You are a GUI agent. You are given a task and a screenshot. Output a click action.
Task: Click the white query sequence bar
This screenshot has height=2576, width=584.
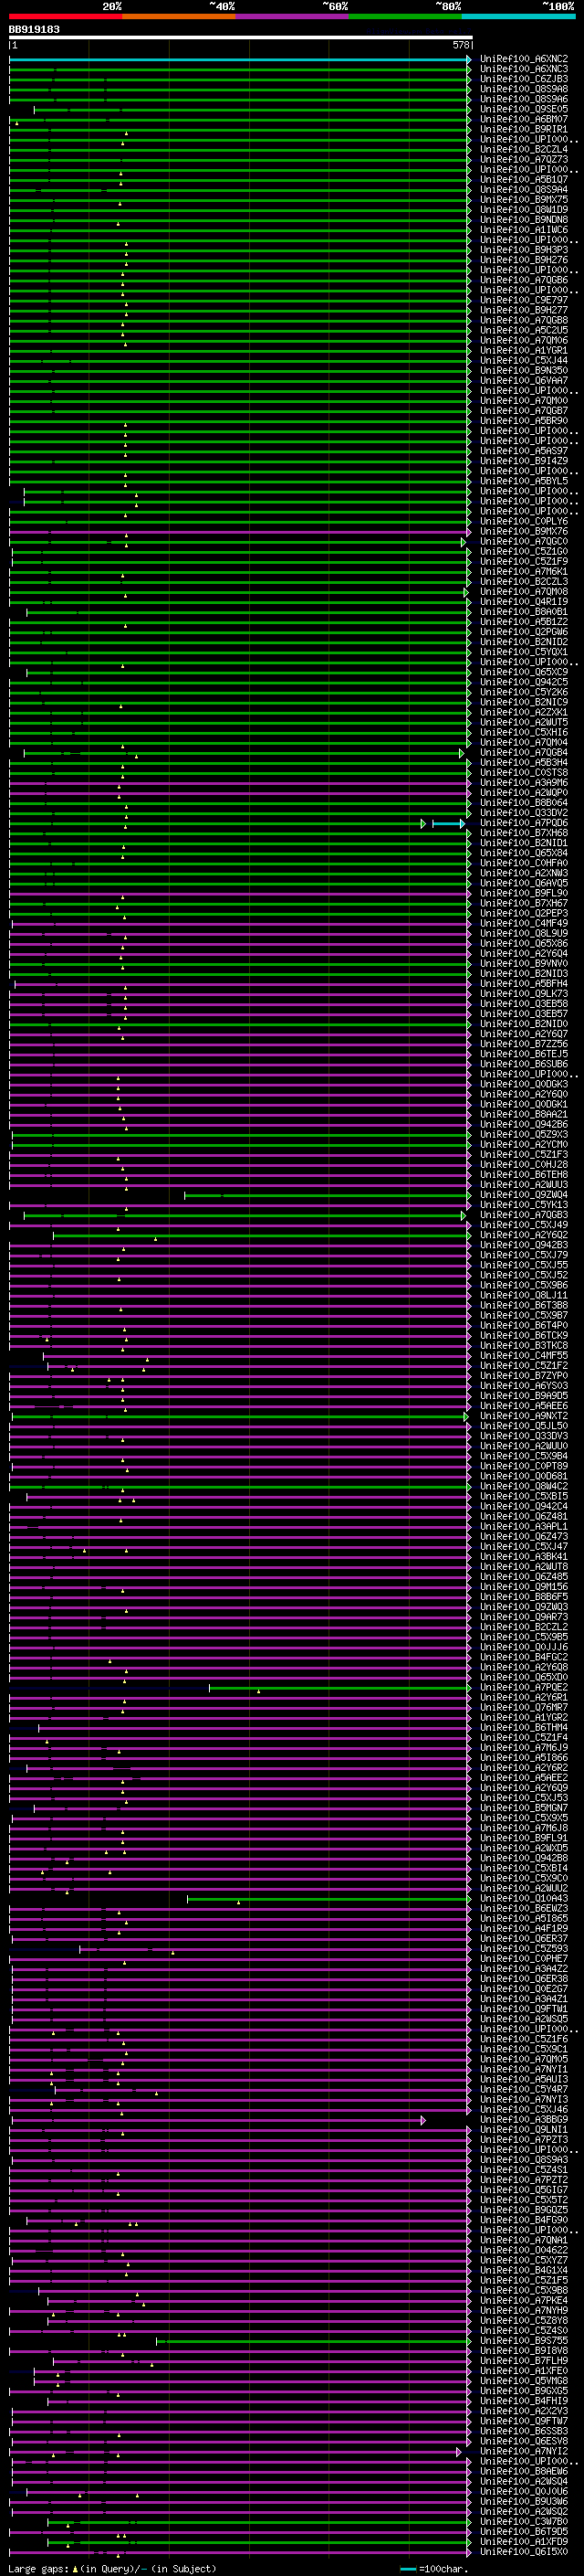[241, 38]
